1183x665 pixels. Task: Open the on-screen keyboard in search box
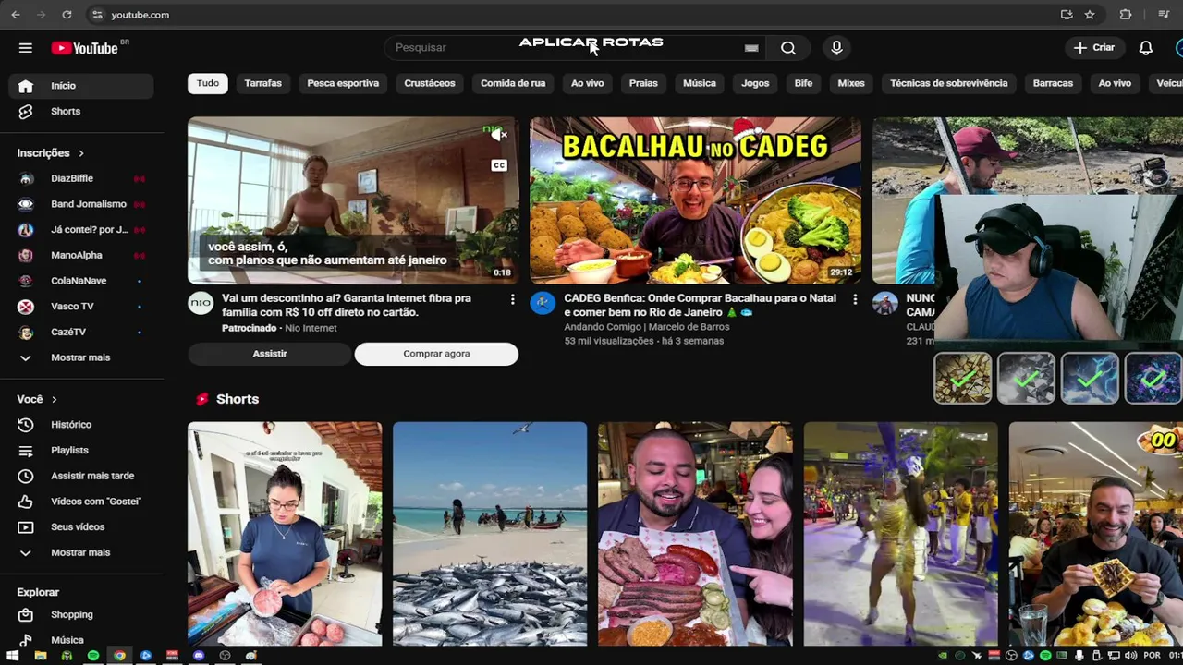[x=751, y=48]
